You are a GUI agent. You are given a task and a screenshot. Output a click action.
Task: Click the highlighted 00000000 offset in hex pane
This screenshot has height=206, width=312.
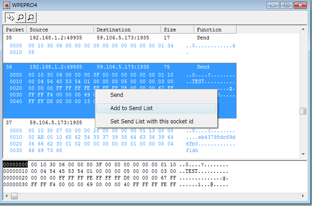[x=15, y=164]
